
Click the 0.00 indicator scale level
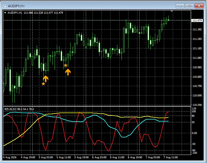pos(194,133)
